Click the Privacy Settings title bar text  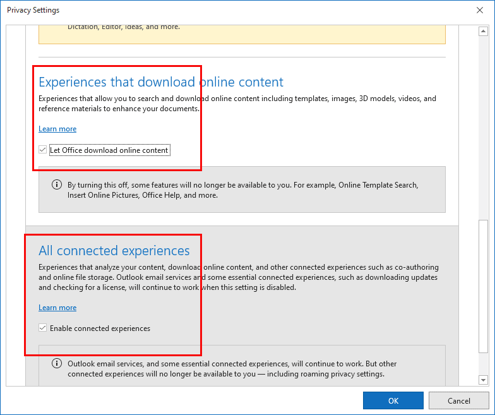click(33, 10)
